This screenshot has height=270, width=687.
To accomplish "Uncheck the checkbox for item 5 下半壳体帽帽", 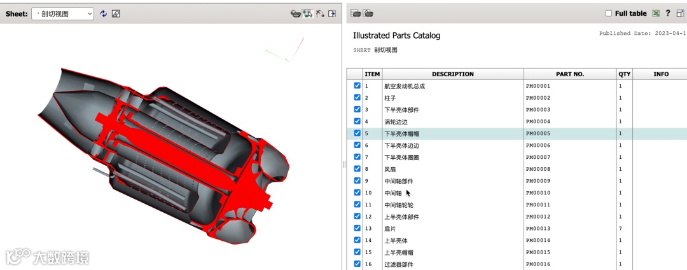I will 357,133.
